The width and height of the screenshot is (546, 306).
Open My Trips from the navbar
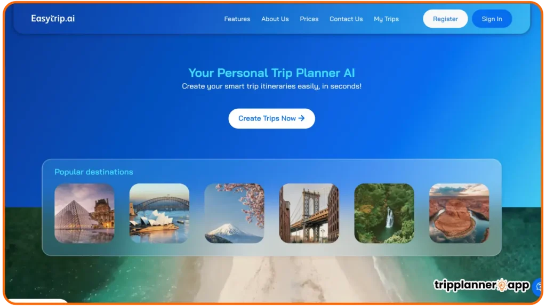click(386, 19)
